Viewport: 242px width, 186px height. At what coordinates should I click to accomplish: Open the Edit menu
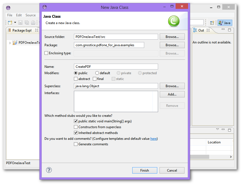pyautogui.click(x=19, y=15)
